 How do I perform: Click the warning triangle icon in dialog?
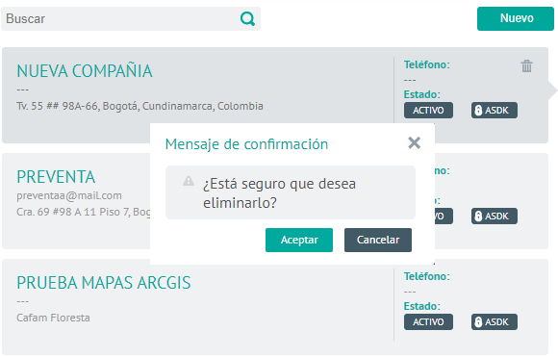tap(189, 181)
